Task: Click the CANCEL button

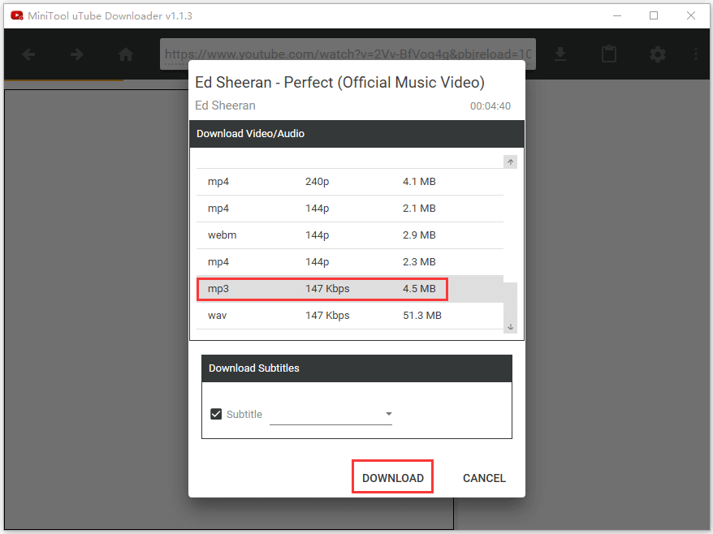Action: pyautogui.click(x=484, y=478)
